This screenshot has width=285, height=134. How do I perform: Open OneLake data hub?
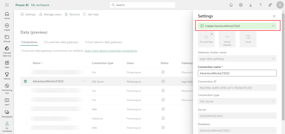pos(7,52)
